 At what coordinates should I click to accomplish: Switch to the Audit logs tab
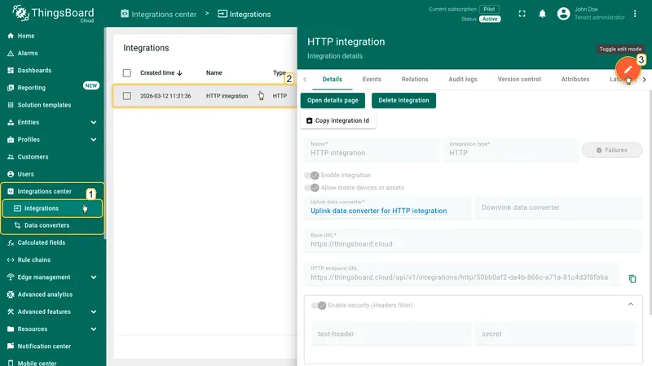click(x=463, y=79)
